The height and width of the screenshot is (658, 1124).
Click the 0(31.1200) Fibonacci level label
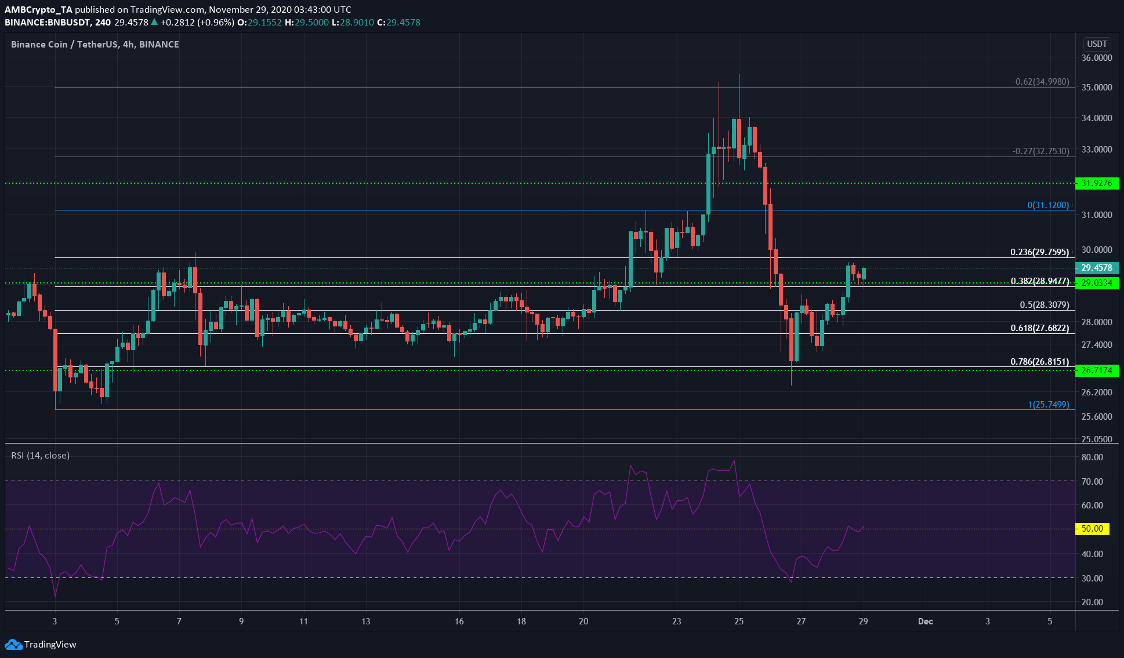coord(1048,205)
